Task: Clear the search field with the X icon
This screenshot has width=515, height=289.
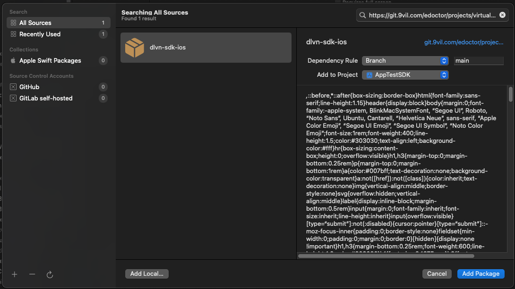Action: click(x=502, y=15)
